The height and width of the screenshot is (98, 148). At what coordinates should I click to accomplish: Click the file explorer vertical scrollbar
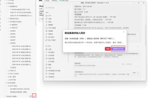(x=36, y=13)
